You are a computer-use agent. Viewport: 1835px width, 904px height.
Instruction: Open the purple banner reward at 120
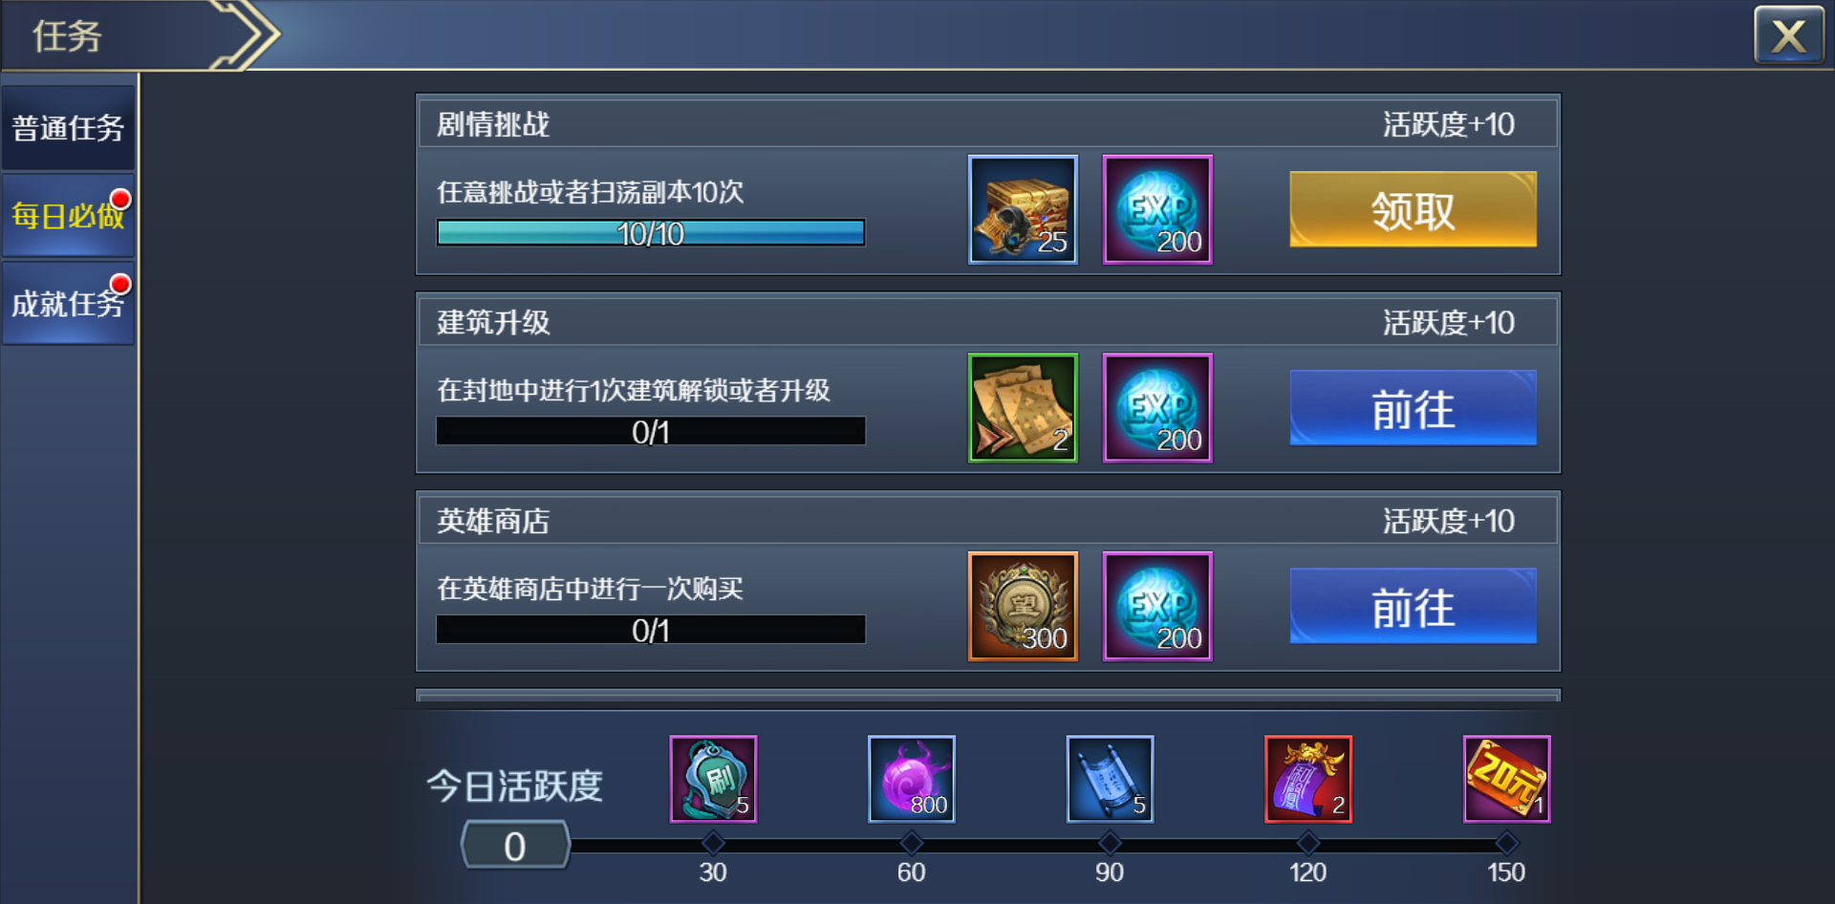point(1308,779)
